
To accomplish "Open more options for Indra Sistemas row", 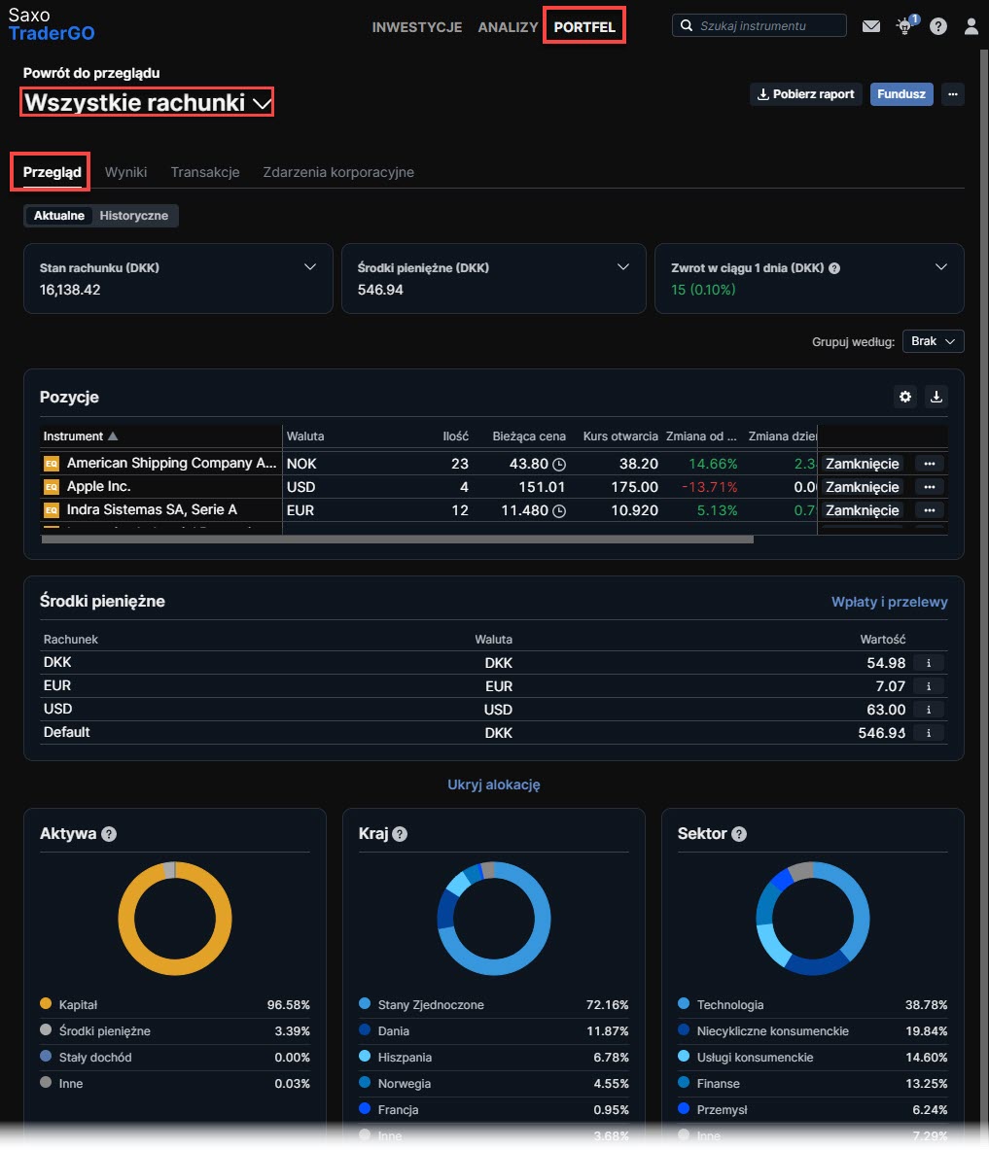I will [930, 510].
